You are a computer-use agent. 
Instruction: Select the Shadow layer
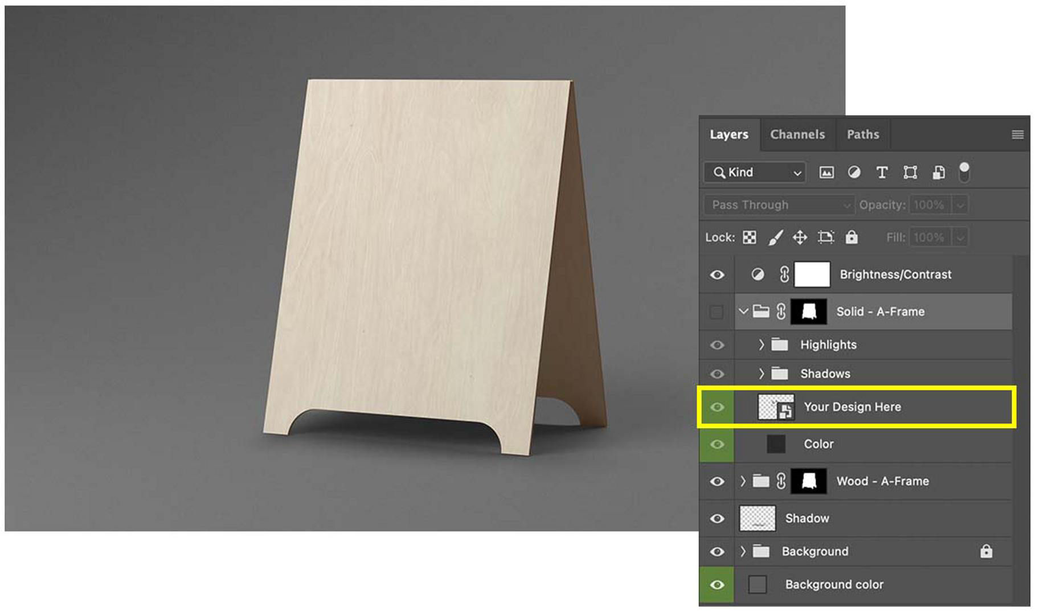point(807,518)
